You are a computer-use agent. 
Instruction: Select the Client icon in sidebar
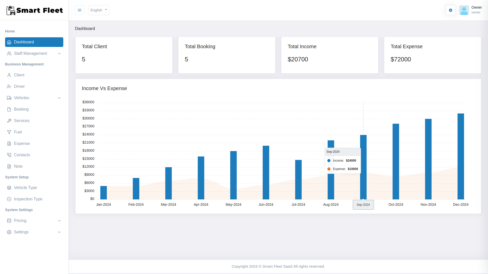point(9,75)
